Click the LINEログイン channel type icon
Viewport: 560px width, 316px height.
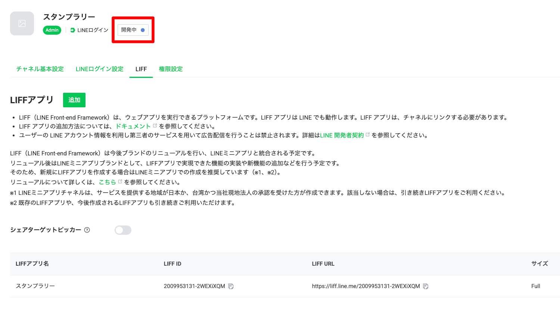(x=73, y=30)
